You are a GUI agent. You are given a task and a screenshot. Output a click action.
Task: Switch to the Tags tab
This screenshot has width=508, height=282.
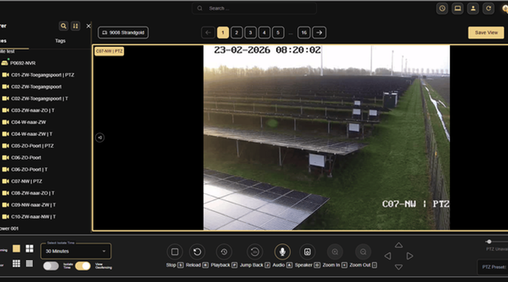point(60,41)
